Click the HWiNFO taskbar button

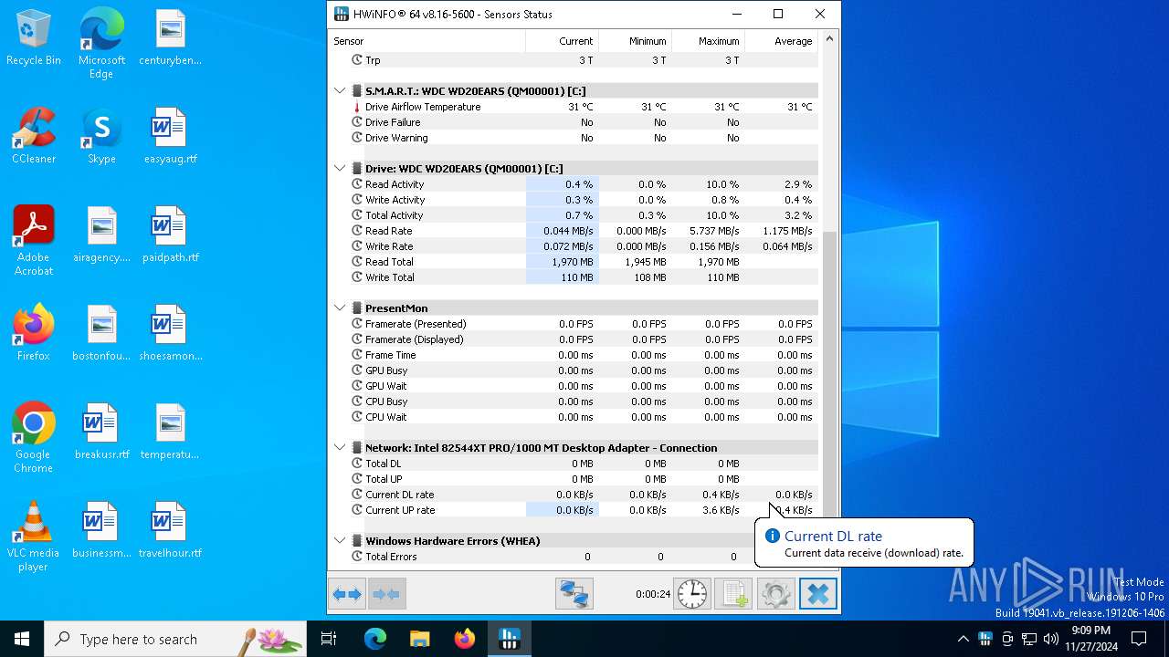[510, 639]
